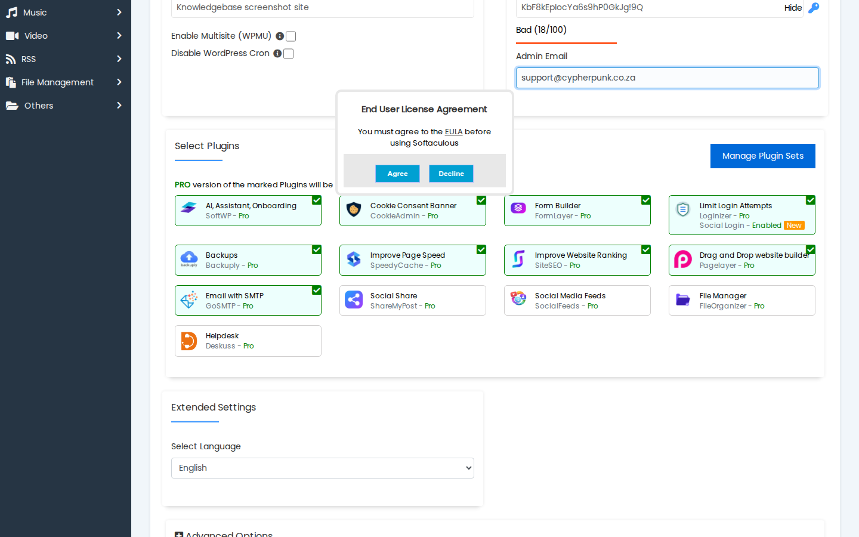Open the EULA link in the dialog
The width and height of the screenshot is (859, 537).
click(453, 132)
